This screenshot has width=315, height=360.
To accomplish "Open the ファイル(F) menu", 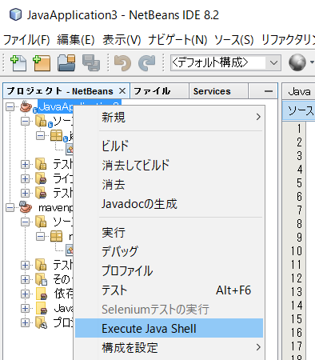I will [x=26, y=40].
